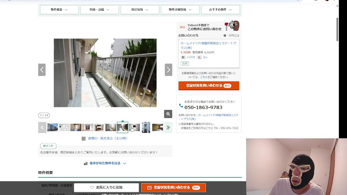Select the fourth thumbnail showing room interior
The height and width of the screenshot is (195, 347).
[88, 127]
